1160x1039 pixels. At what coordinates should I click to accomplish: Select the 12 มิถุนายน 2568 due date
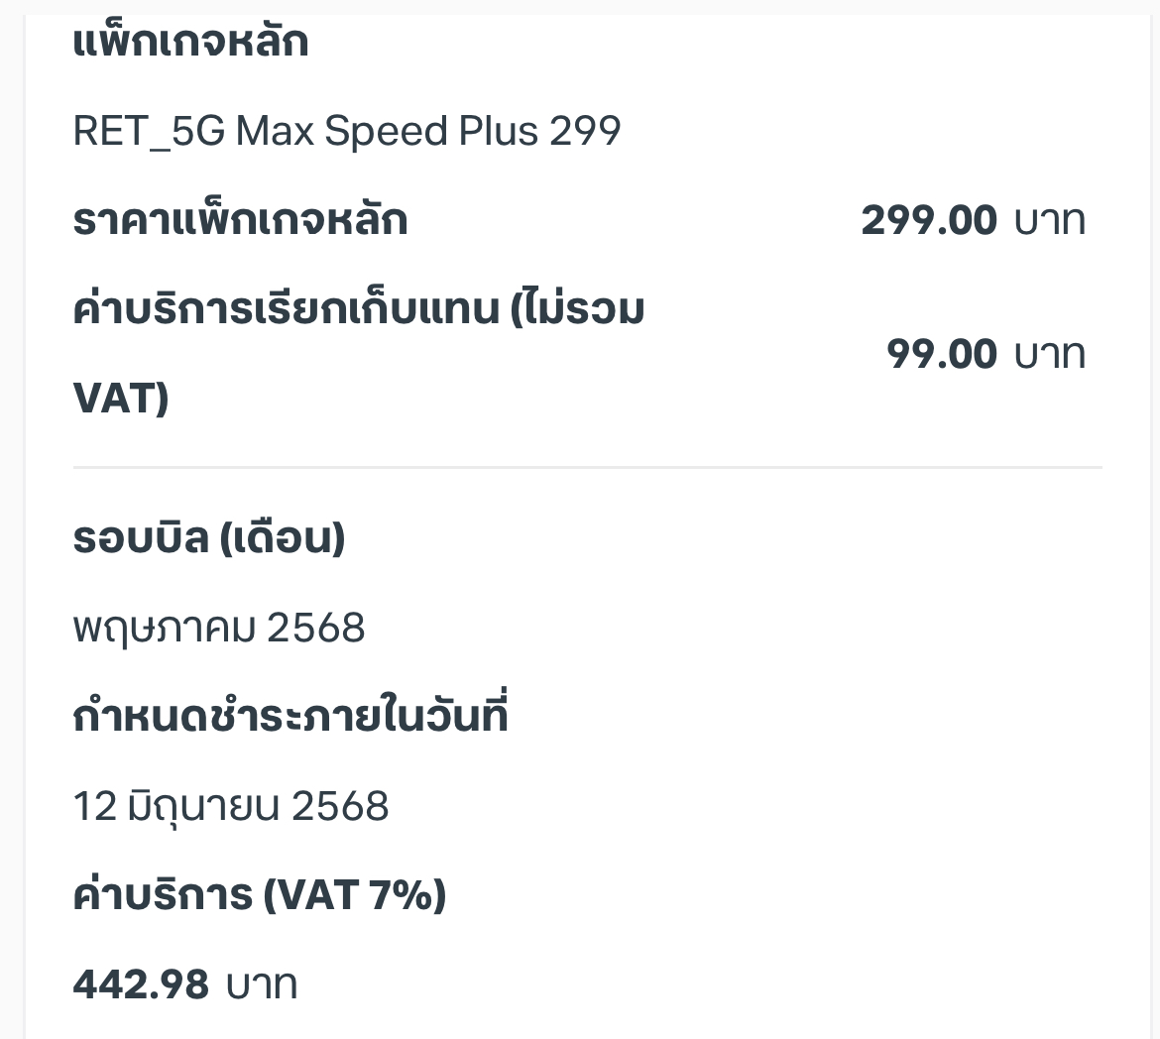tap(231, 806)
